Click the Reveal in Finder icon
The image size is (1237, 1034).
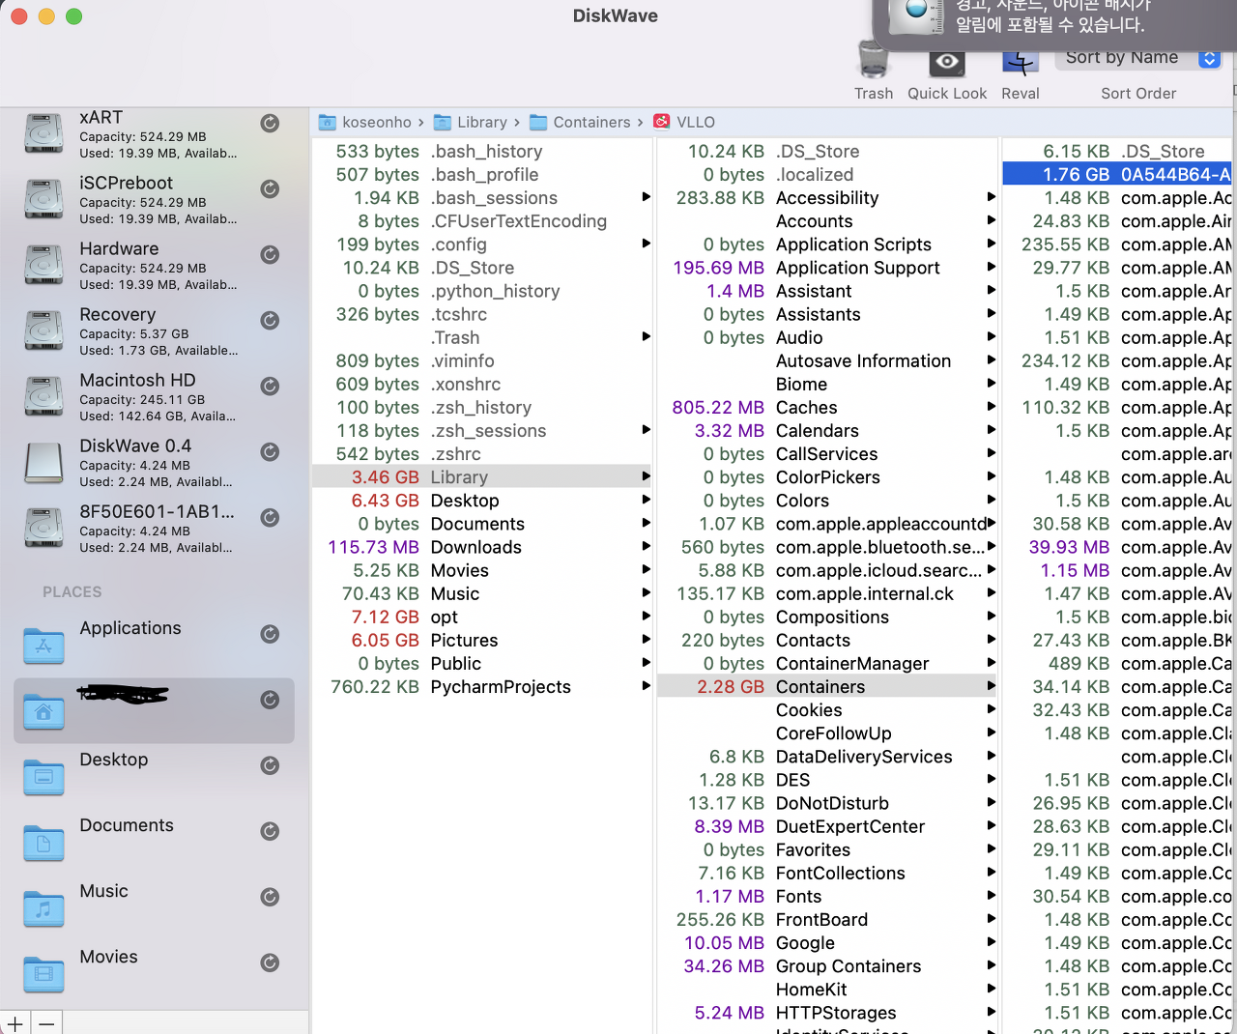(x=1020, y=63)
